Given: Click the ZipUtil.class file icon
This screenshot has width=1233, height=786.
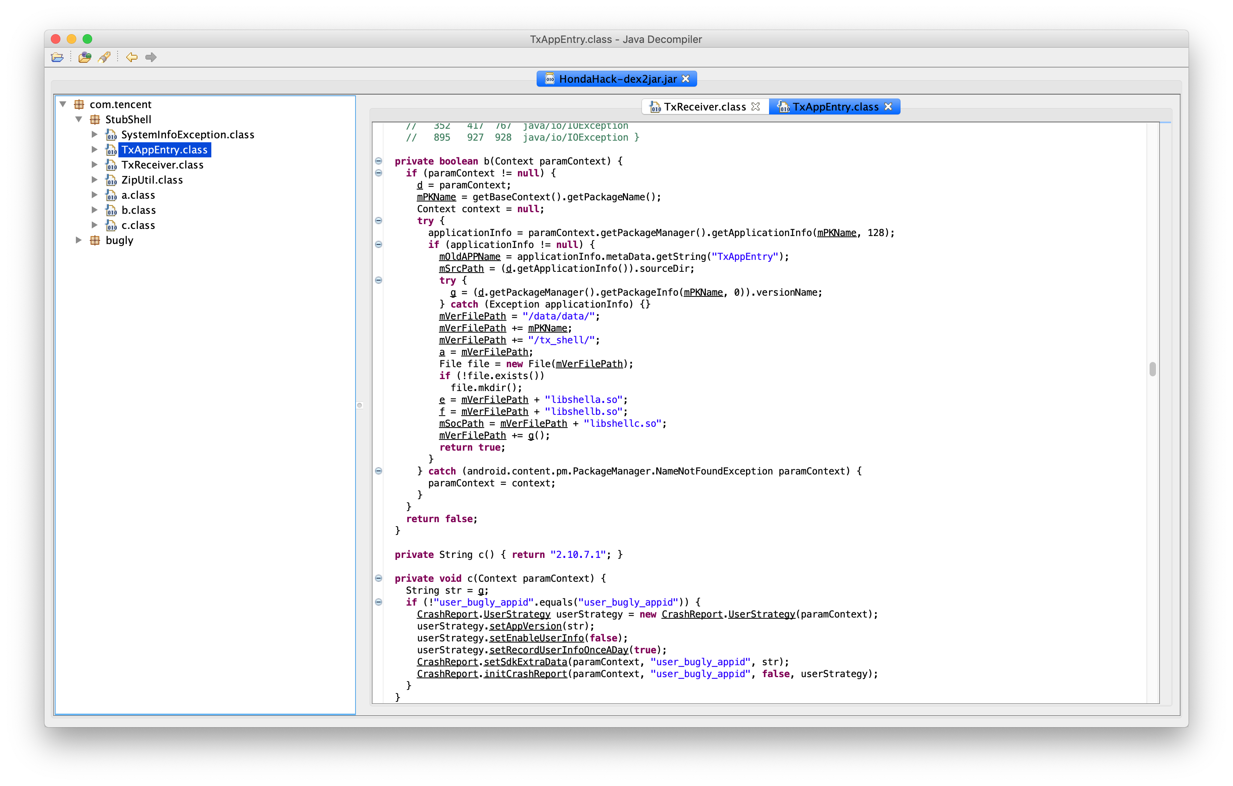Looking at the screenshot, I should click(111, 180).
